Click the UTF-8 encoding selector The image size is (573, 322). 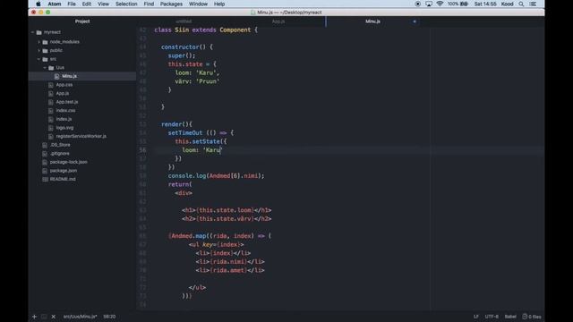coord(492,317)
